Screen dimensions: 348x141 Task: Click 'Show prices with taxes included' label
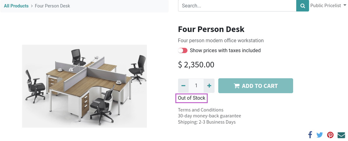(x=225, y=50)
